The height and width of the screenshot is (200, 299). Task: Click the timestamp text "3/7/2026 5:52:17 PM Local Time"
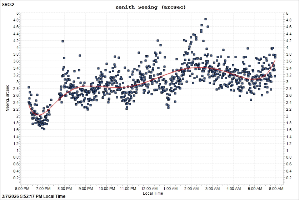coord(34,196)
